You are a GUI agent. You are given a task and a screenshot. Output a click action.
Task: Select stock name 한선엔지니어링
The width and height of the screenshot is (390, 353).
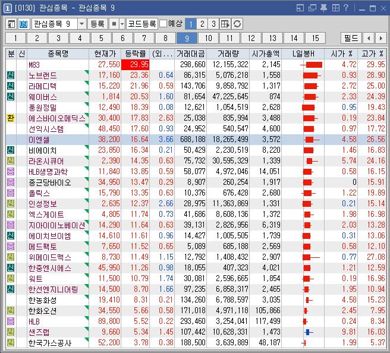coord(54,289)
